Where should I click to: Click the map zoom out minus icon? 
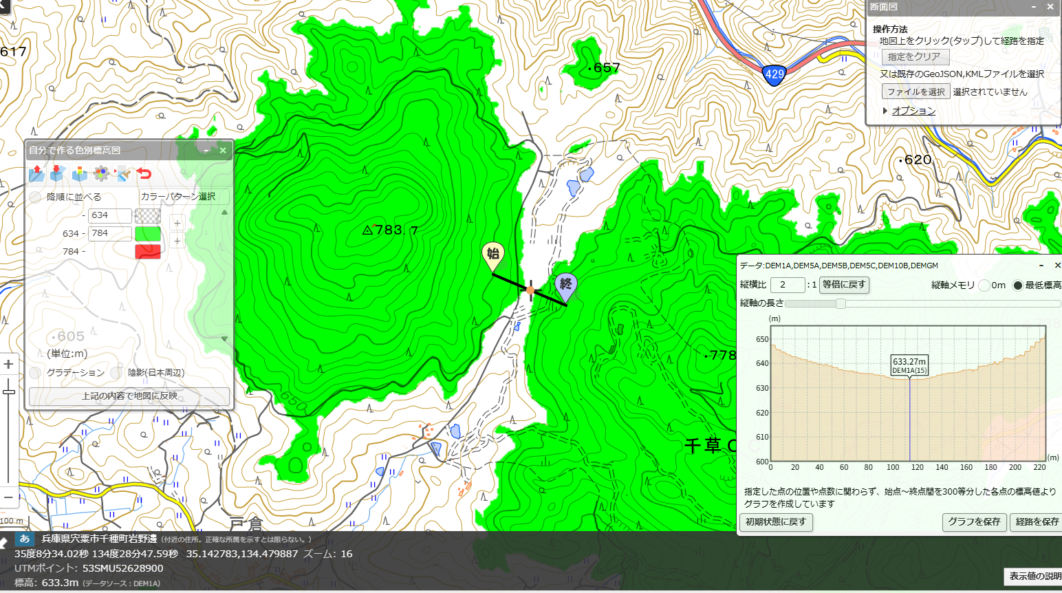pyautogui.click(x=8, y=497)
